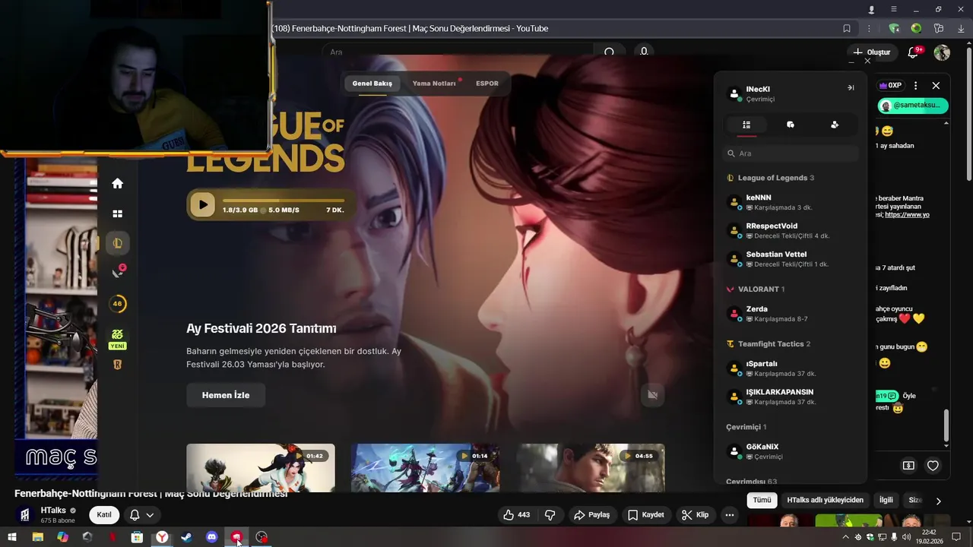Screen dimensions: 973x547
Task: Click YouTube voice search microphone
Action: click(644, 52)
